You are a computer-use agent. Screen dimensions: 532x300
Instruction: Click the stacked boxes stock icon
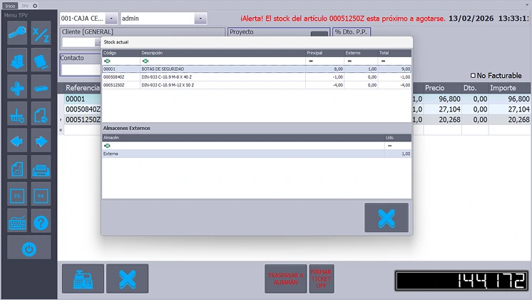click(17, 61)
